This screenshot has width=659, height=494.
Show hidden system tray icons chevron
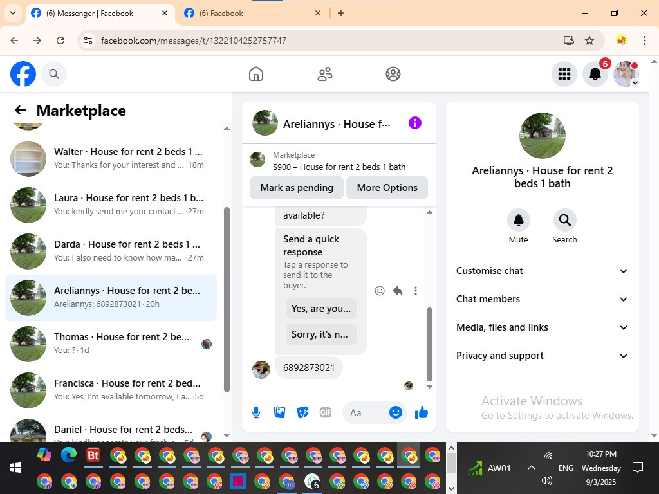point(531,468)
